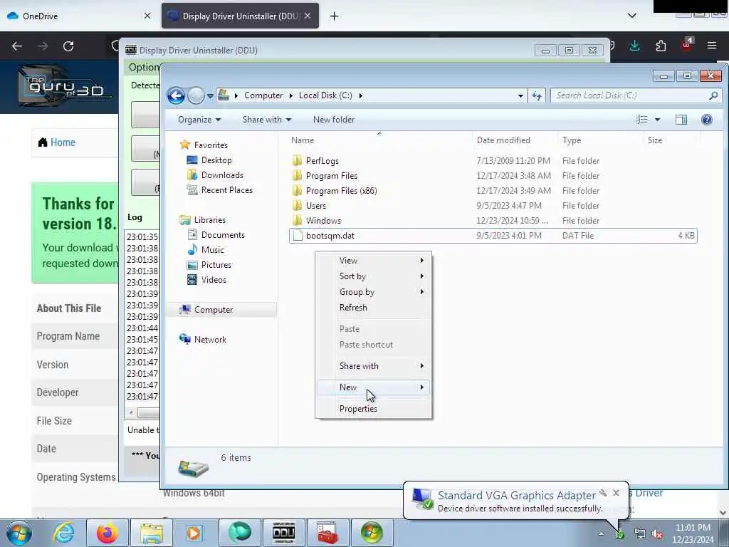
Task: Click New folder in Explorer toolbar
Action: pyautogui.click(x=333, y=120)
